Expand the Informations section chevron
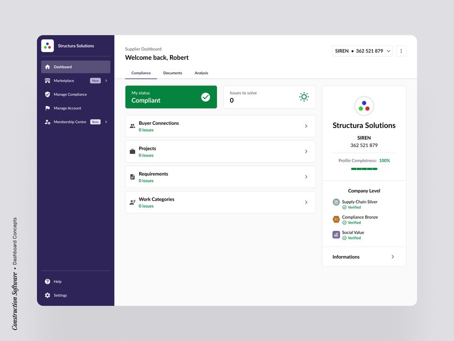Screen dimensions: 454x341 click(393, 257)
